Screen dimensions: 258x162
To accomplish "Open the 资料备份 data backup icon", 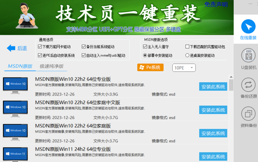I will click(x=248, y=114).
